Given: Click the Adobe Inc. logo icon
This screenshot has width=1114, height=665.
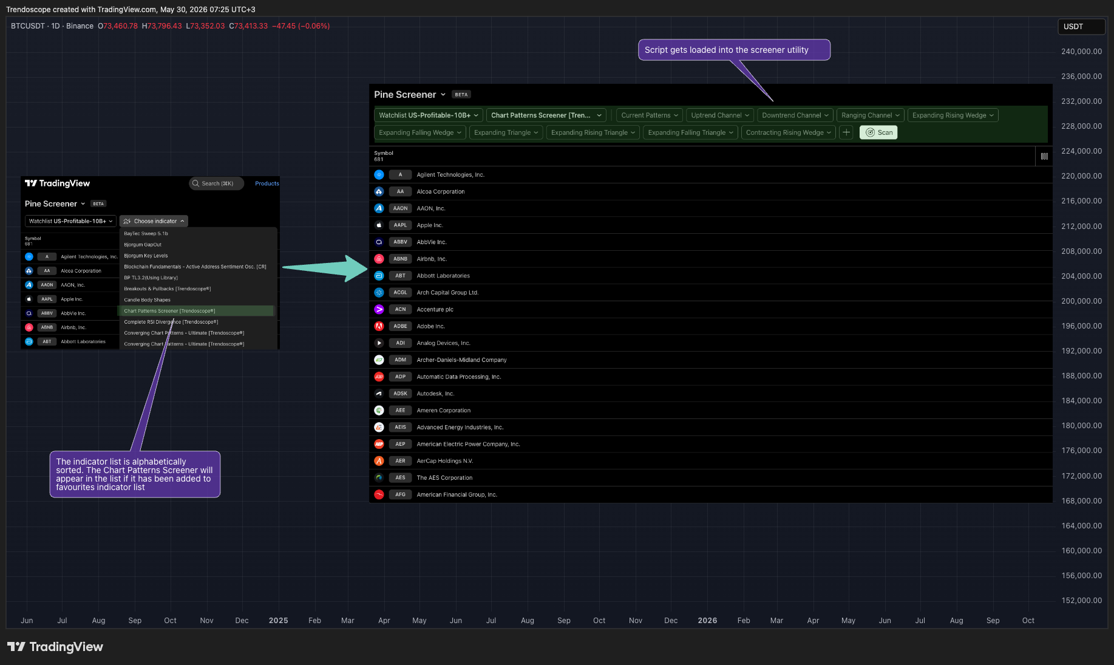Looking at the screenshot, I should pyautogui.click(x=379, y=326).
